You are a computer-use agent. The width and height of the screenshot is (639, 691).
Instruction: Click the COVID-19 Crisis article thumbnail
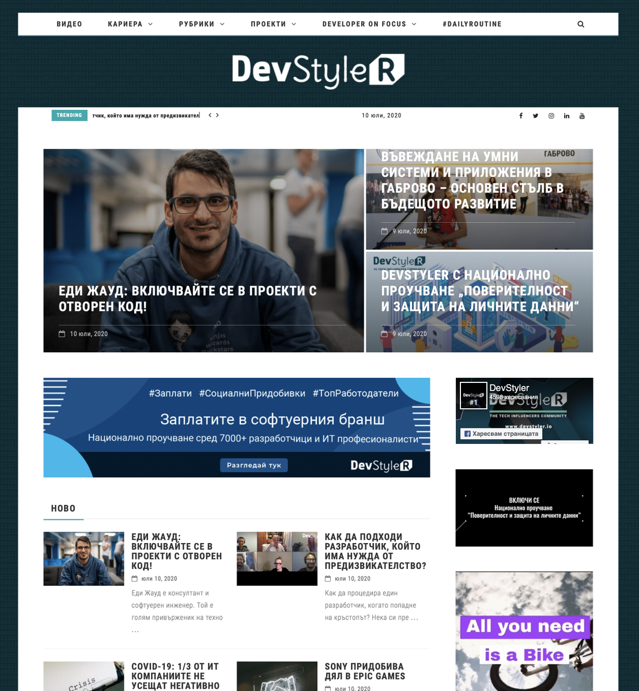[84, 677]
